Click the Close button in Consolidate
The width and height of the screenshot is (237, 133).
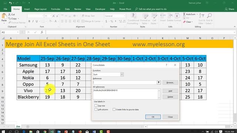point(170,117)
